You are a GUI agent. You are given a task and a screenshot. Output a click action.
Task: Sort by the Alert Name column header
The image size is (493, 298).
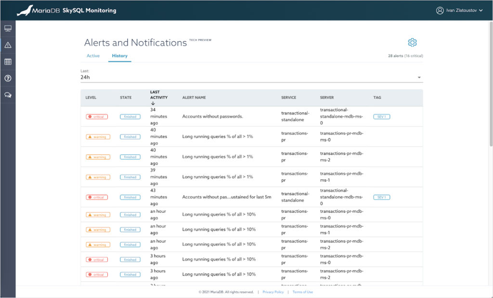(194, 97)
